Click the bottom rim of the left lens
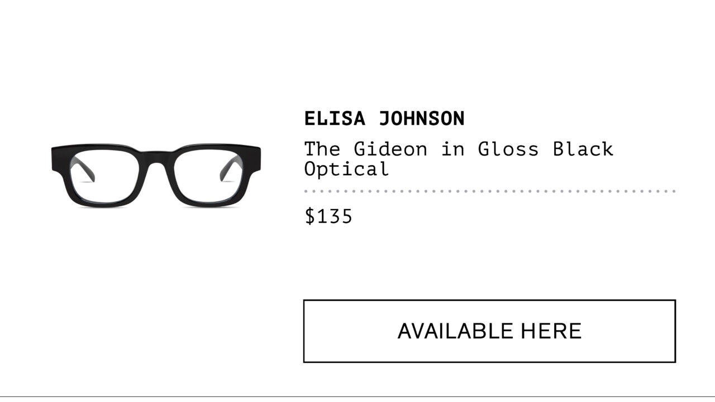The height and width of the screenshot is (402, 715). (109, 202)
